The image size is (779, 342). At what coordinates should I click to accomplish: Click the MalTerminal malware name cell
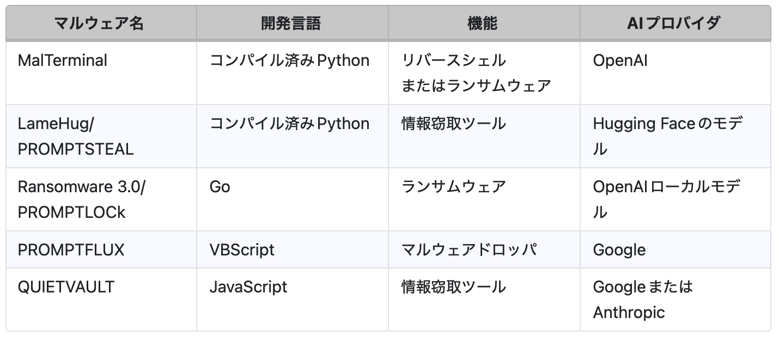click(63, 60)
